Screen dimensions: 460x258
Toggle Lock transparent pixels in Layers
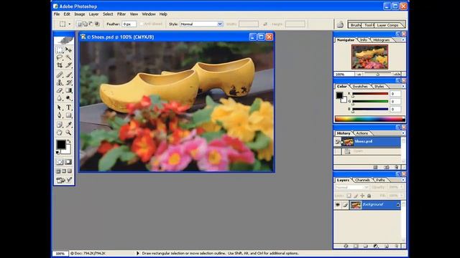click(x=349, y=196)
